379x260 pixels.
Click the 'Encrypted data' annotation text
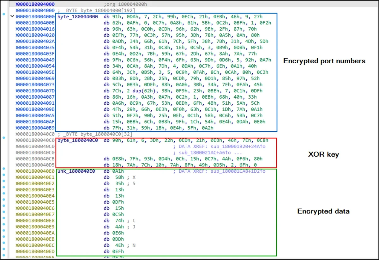[323, 211]
